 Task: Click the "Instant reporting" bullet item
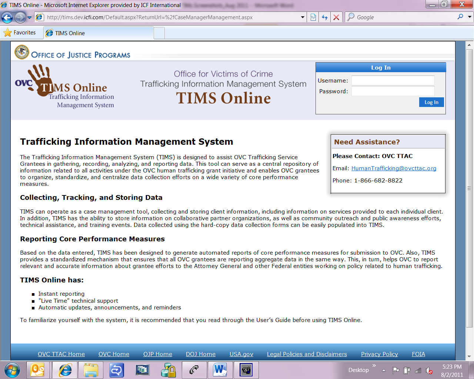(x=61, y=294)
